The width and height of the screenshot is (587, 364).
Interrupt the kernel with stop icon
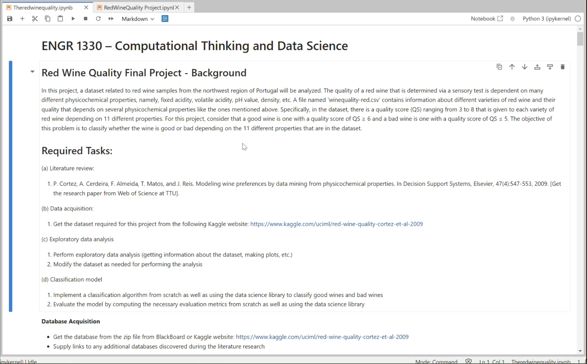tap(85, 19)
